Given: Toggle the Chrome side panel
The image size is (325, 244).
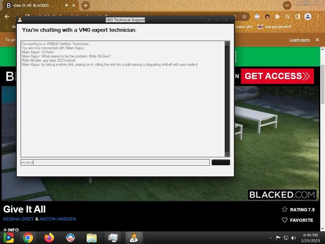Looking at the screenshot, I should pyautogui.click(x=297, y=17).
